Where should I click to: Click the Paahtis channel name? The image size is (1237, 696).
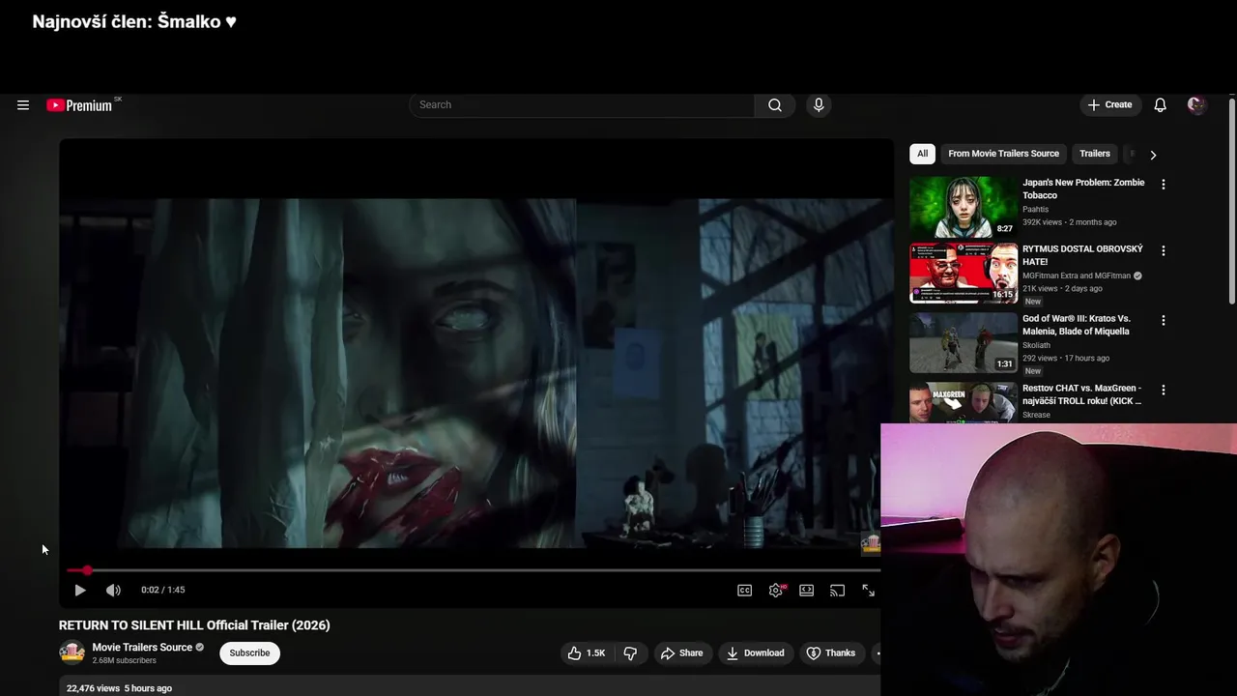1036,209
